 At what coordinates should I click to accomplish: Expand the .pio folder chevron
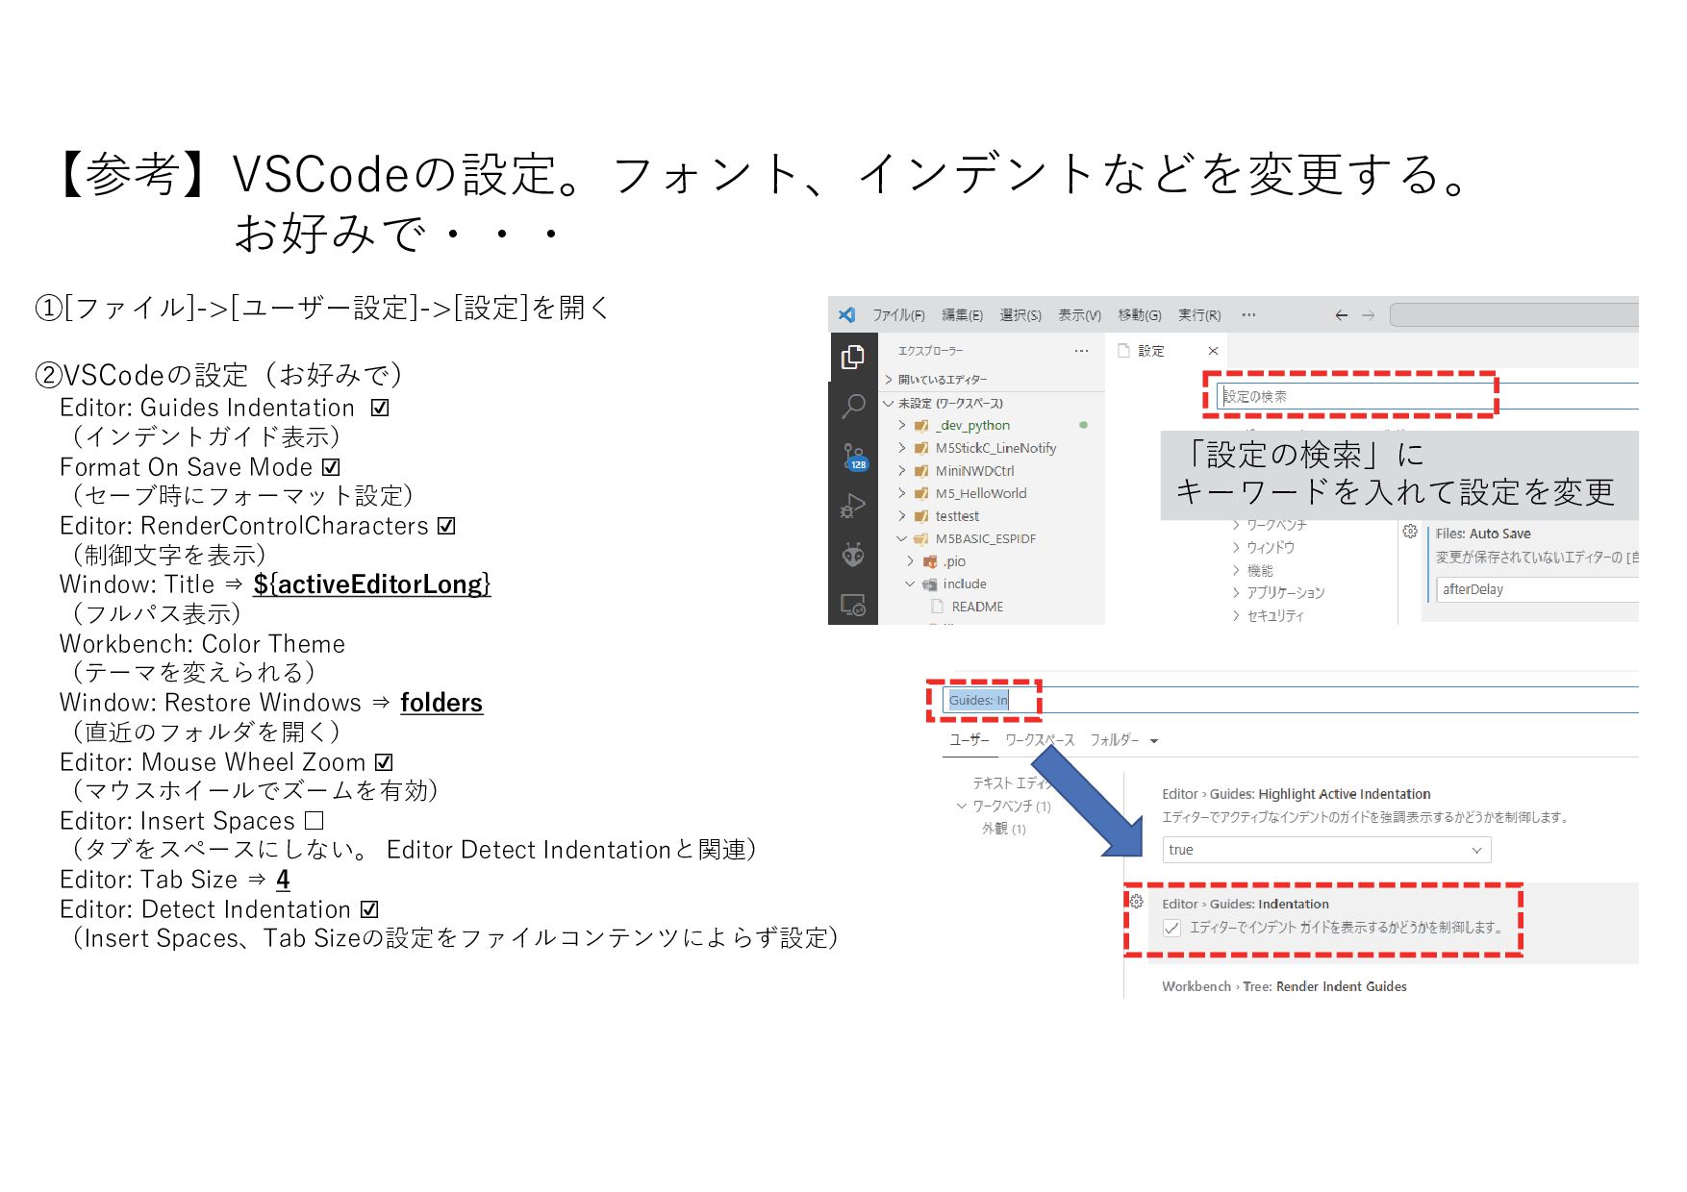click(x=910, y=561)
